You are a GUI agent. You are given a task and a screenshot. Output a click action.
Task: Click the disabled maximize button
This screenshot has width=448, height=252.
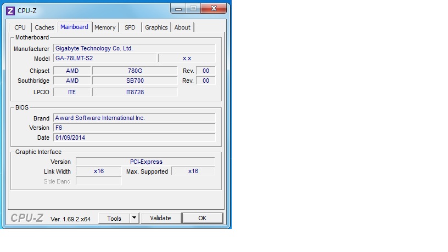pos(193,9)
